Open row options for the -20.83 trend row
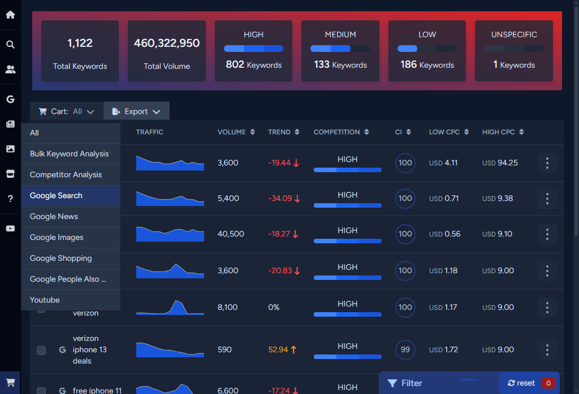The width and height of the screenshot is (579, 394). (547, 270)
